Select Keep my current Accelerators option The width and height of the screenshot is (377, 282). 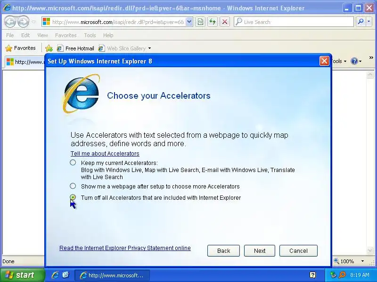[x=73, y=163]
